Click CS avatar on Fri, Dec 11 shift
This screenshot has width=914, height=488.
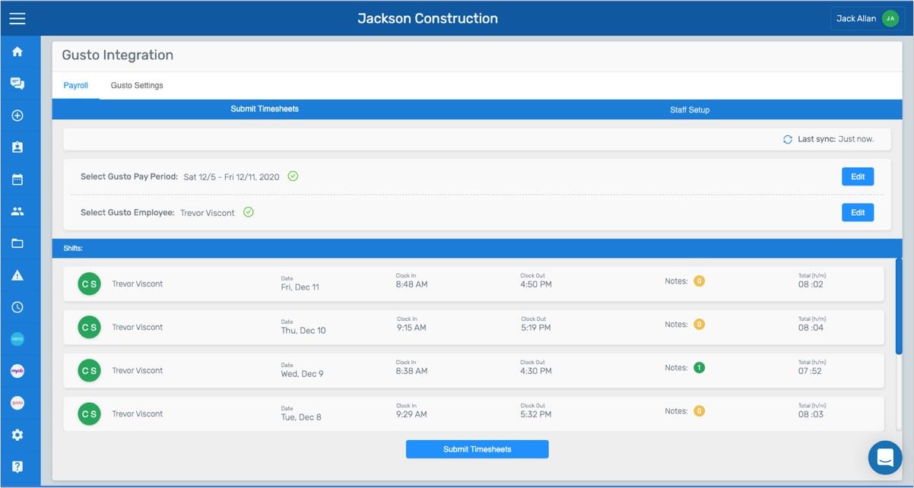tap(89, 284)
